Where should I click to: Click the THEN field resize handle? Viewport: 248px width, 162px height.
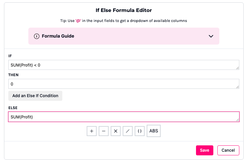point(237,87)
